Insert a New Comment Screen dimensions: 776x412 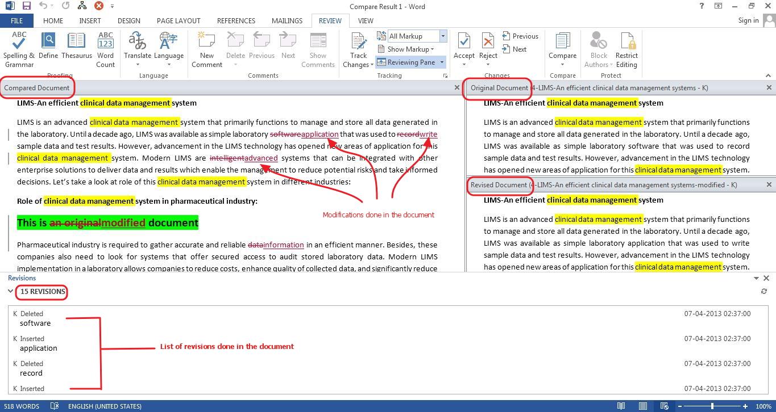206,48
